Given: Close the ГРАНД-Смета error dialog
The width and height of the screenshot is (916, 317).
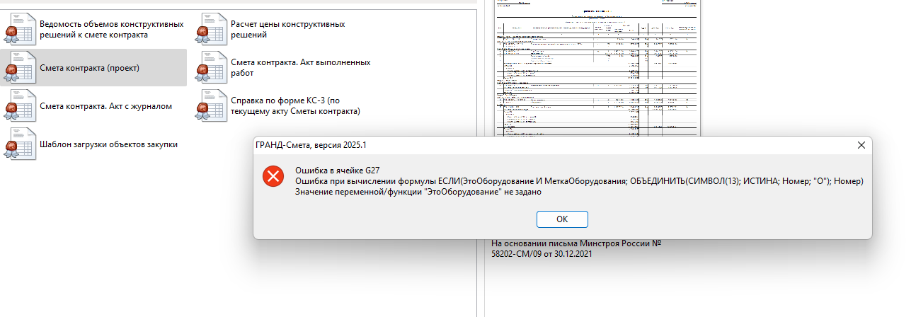Looking at the screenshot, I should 861,145.
